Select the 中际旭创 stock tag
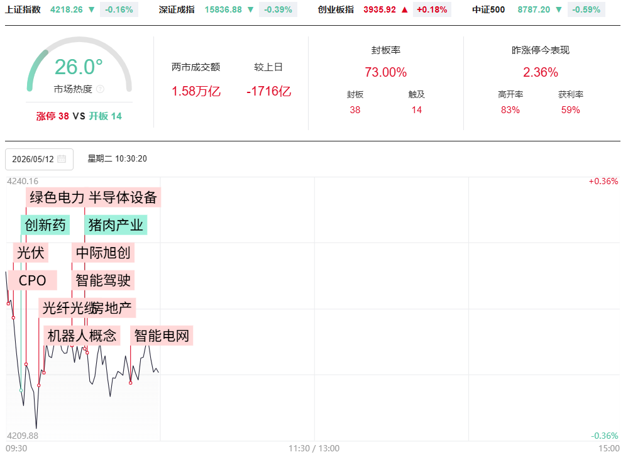Viewport: 628px width, 457px height. (103, 253)
